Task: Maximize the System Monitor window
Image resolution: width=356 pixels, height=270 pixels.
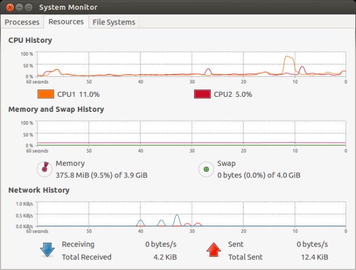Action: pyautogui.click(x=28, y=7)
